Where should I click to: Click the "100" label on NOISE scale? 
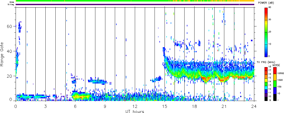[x=279, y=87]
